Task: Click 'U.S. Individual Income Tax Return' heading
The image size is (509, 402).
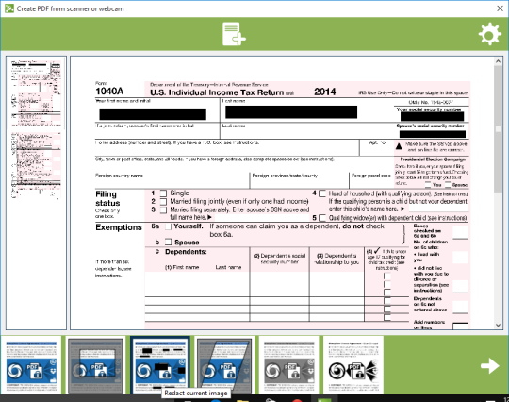Action: click(217, 92)
